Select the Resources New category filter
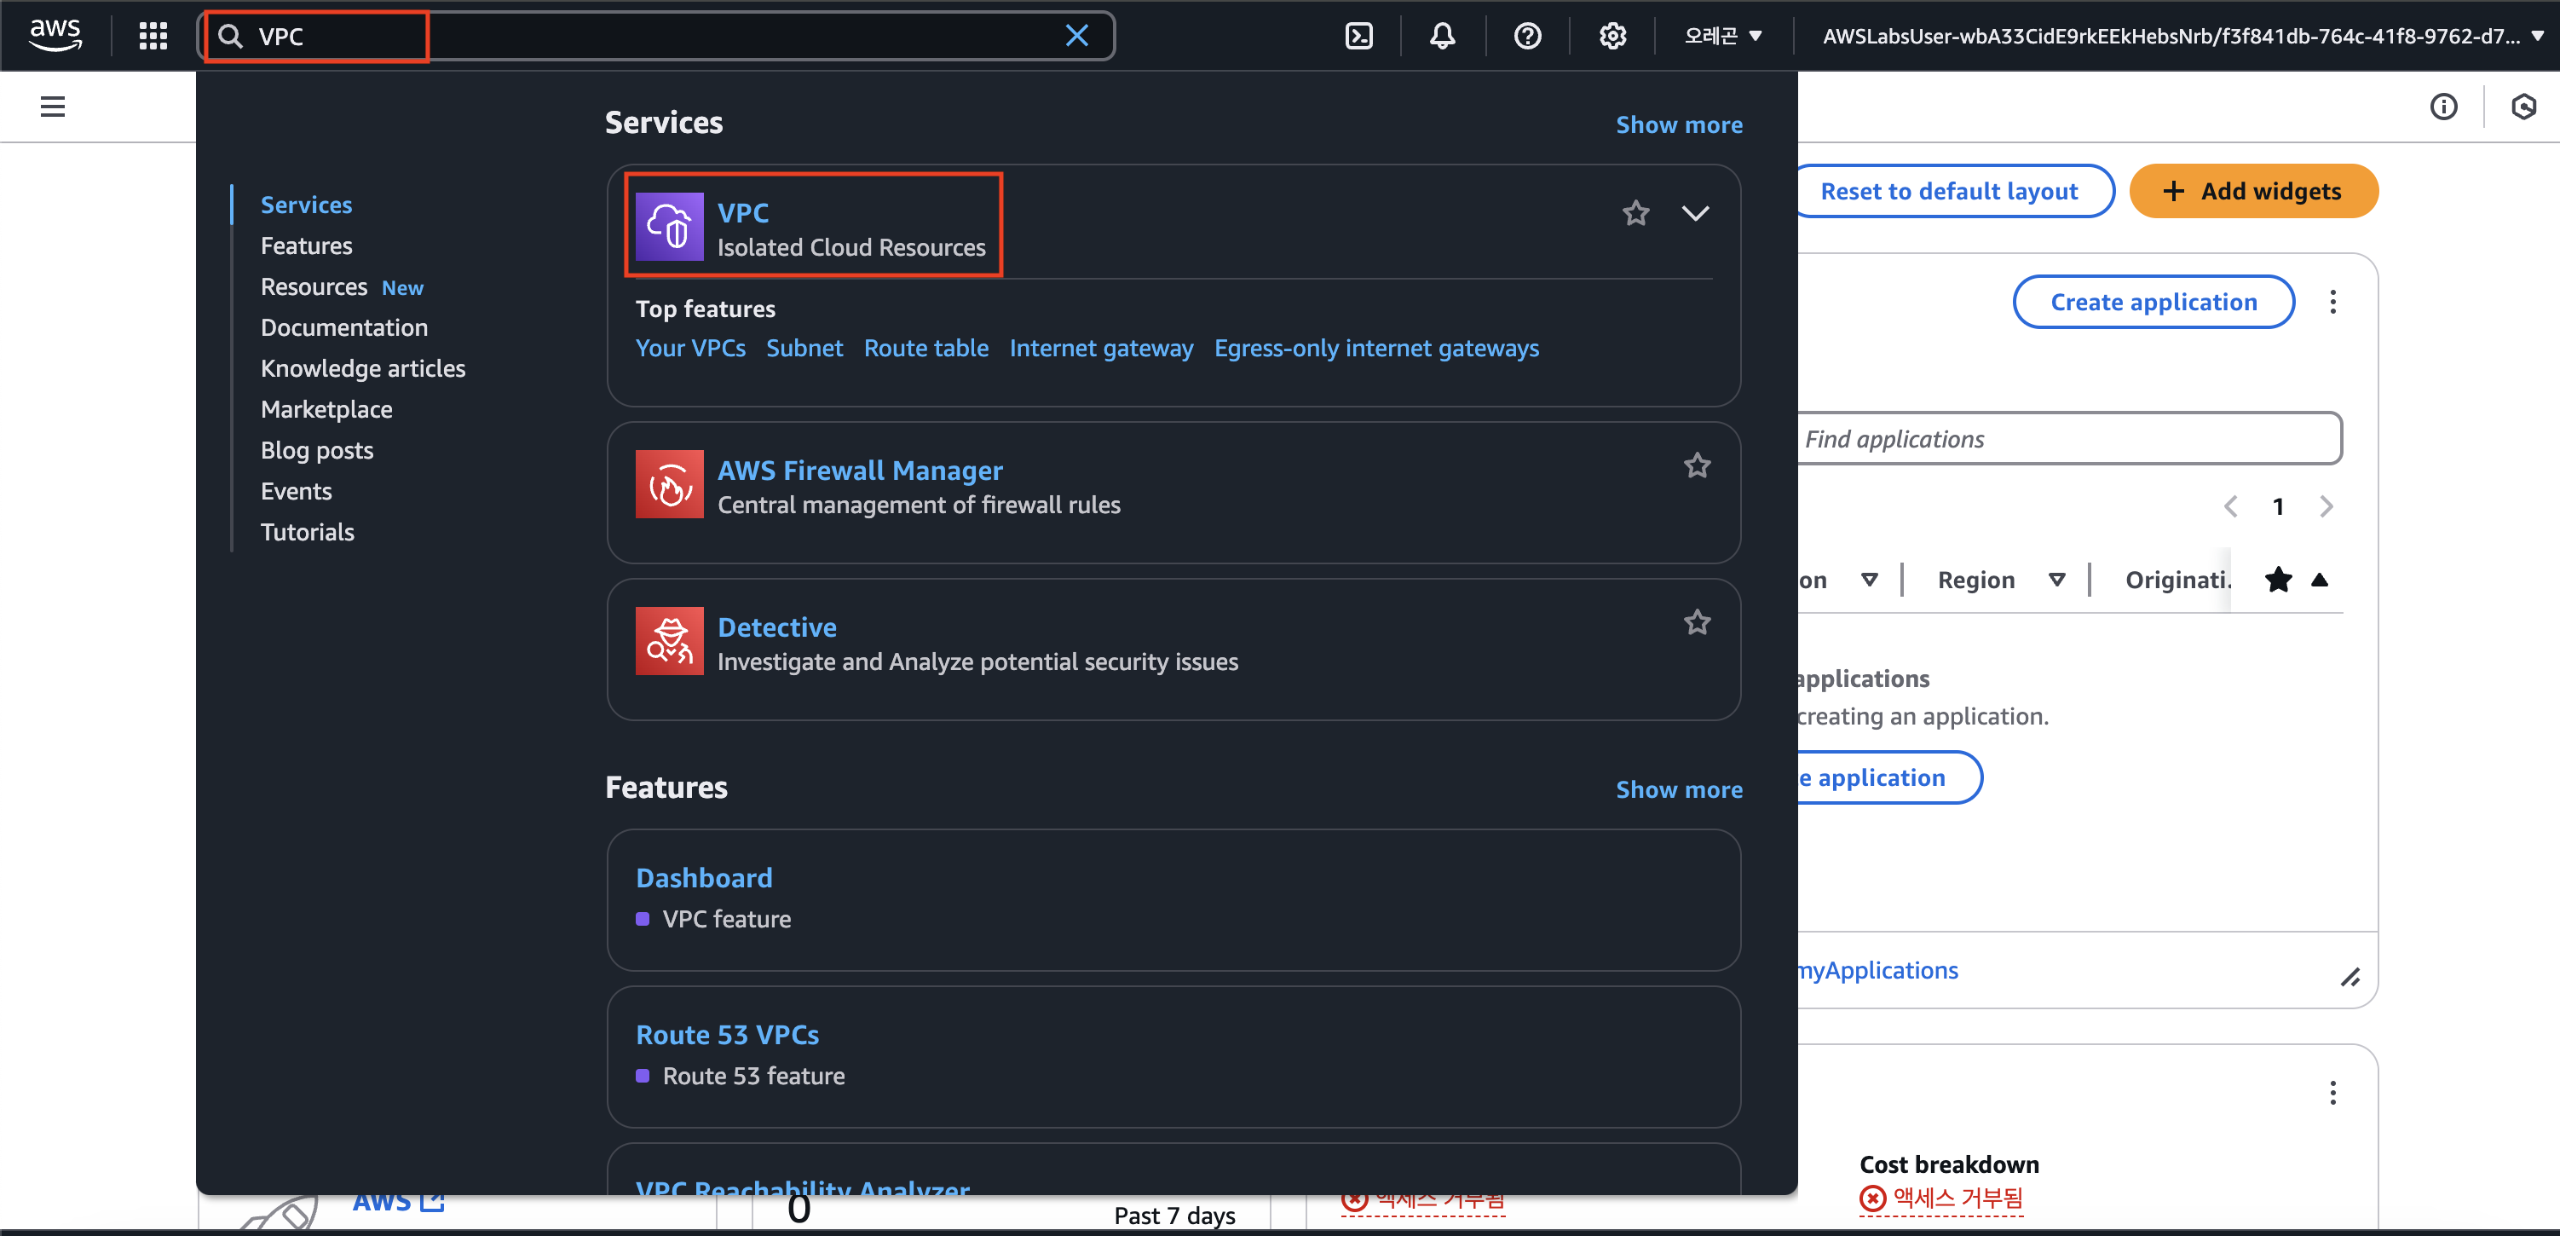The image size is (2560, 1236). pos(342,287)
